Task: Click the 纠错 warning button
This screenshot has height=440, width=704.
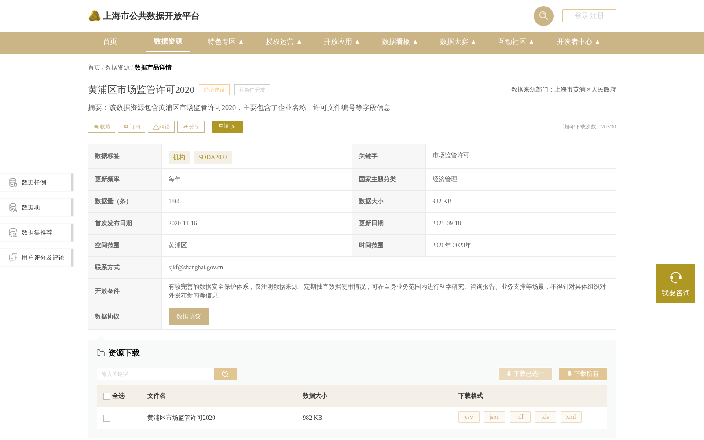Action: pyautogui.click(x=161, y=127)
